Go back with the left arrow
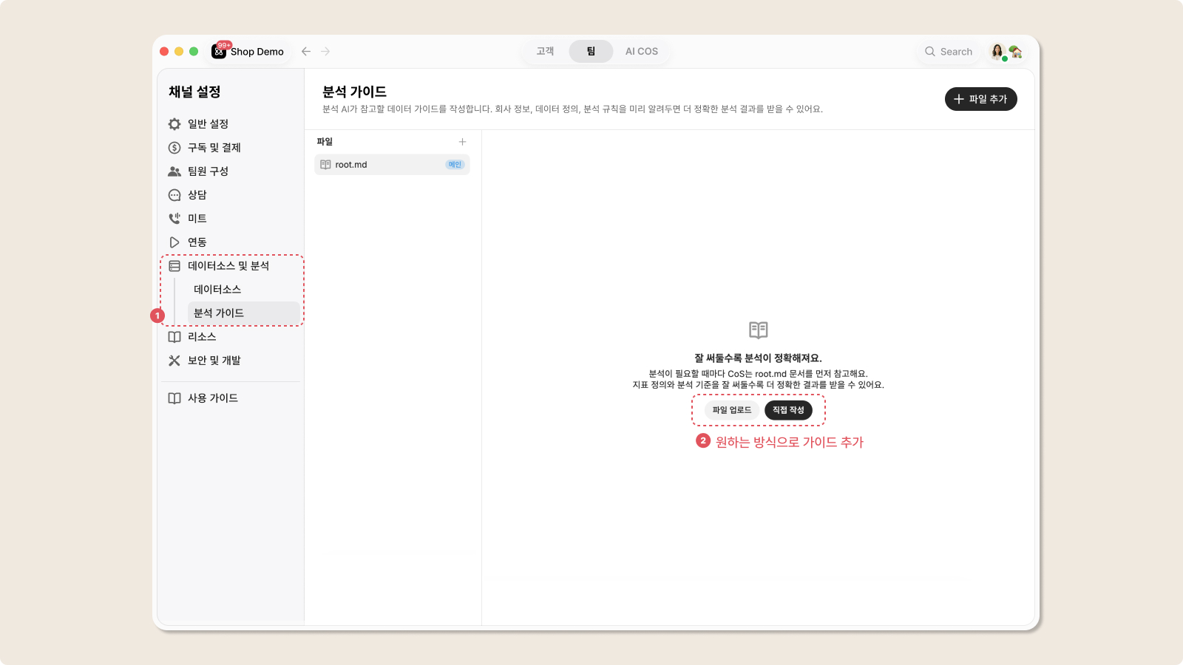The height and width of the screenshot is (665, 1183). 306,52
